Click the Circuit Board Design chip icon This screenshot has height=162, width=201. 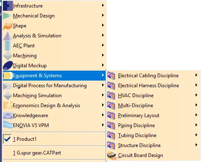pyautogui.click(x=111, y=155)
